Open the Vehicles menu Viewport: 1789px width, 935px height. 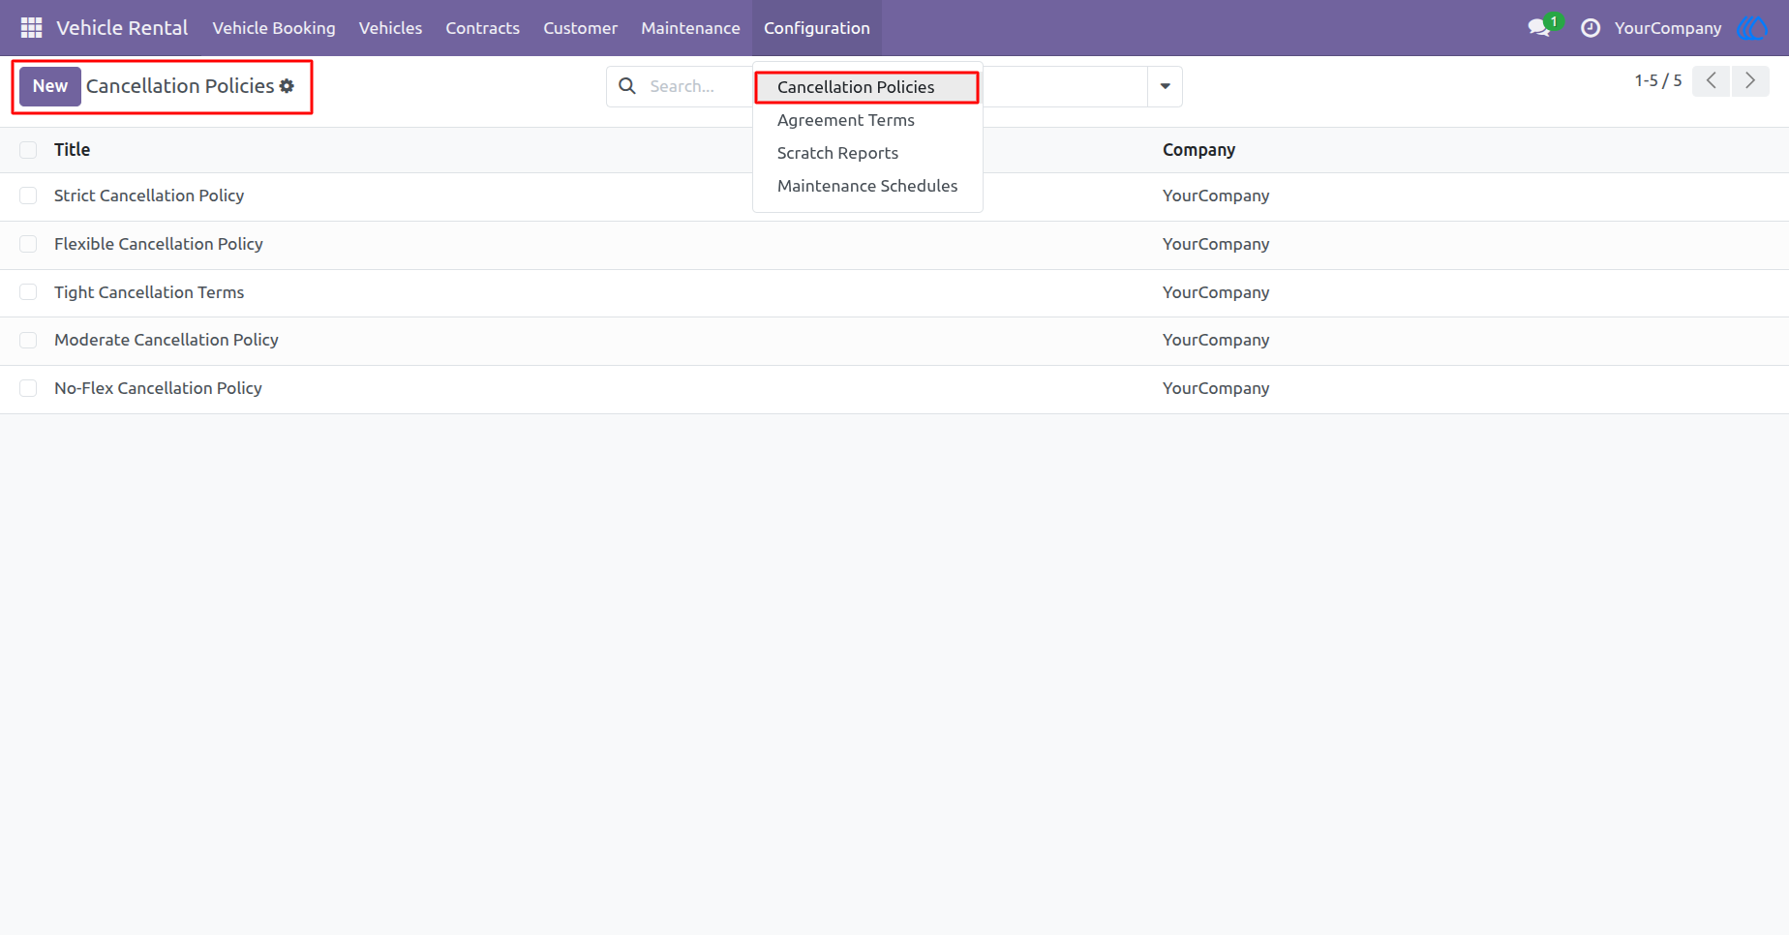pos(390,28)
